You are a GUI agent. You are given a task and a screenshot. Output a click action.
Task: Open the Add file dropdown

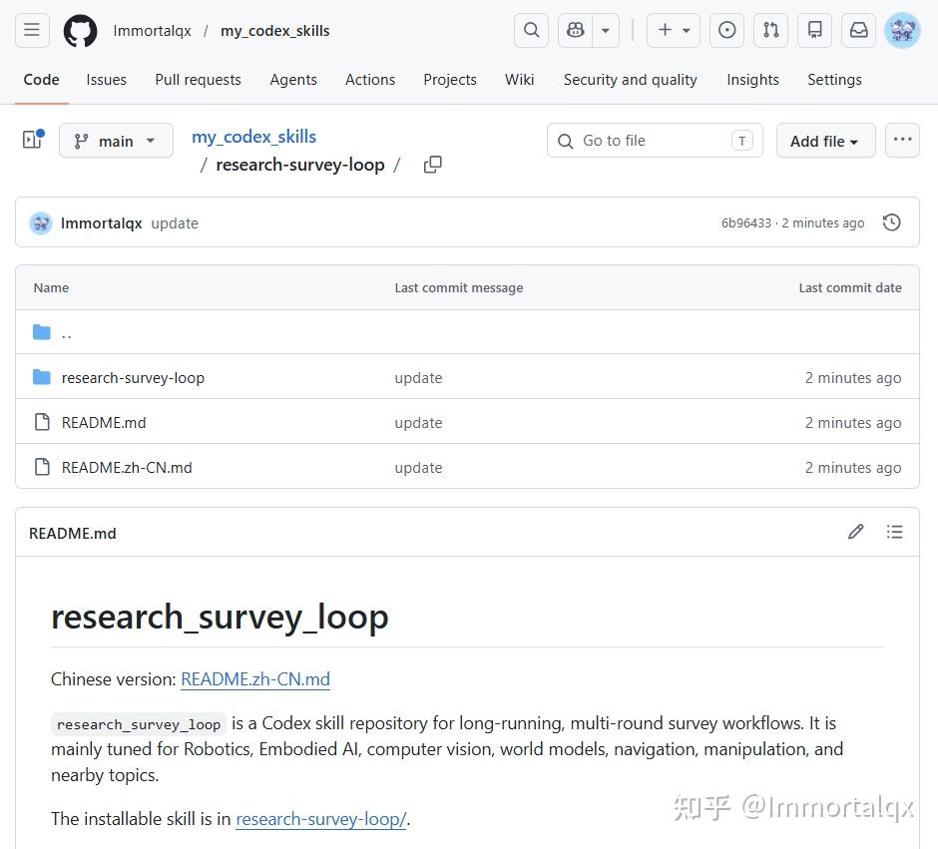(825, 141)
